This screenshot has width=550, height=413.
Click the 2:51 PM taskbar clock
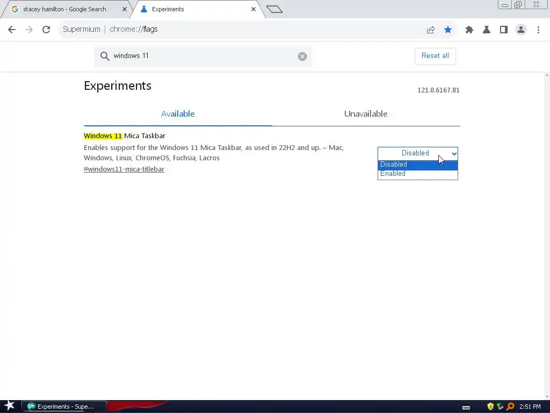tap(530, 407)
